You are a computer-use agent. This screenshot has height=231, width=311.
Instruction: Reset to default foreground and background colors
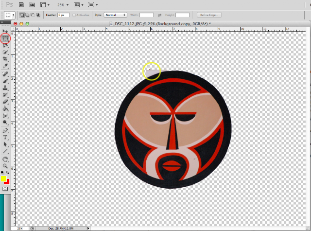[x=2, y=173]
